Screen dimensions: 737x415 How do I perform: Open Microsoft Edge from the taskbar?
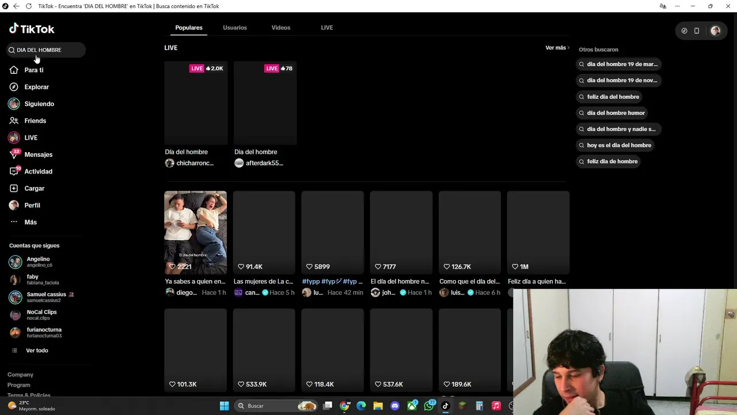(361, 406)
